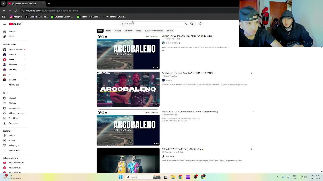Start voice search with microphone
Viewport: 323px width, 181px height.
pos(200,24)
